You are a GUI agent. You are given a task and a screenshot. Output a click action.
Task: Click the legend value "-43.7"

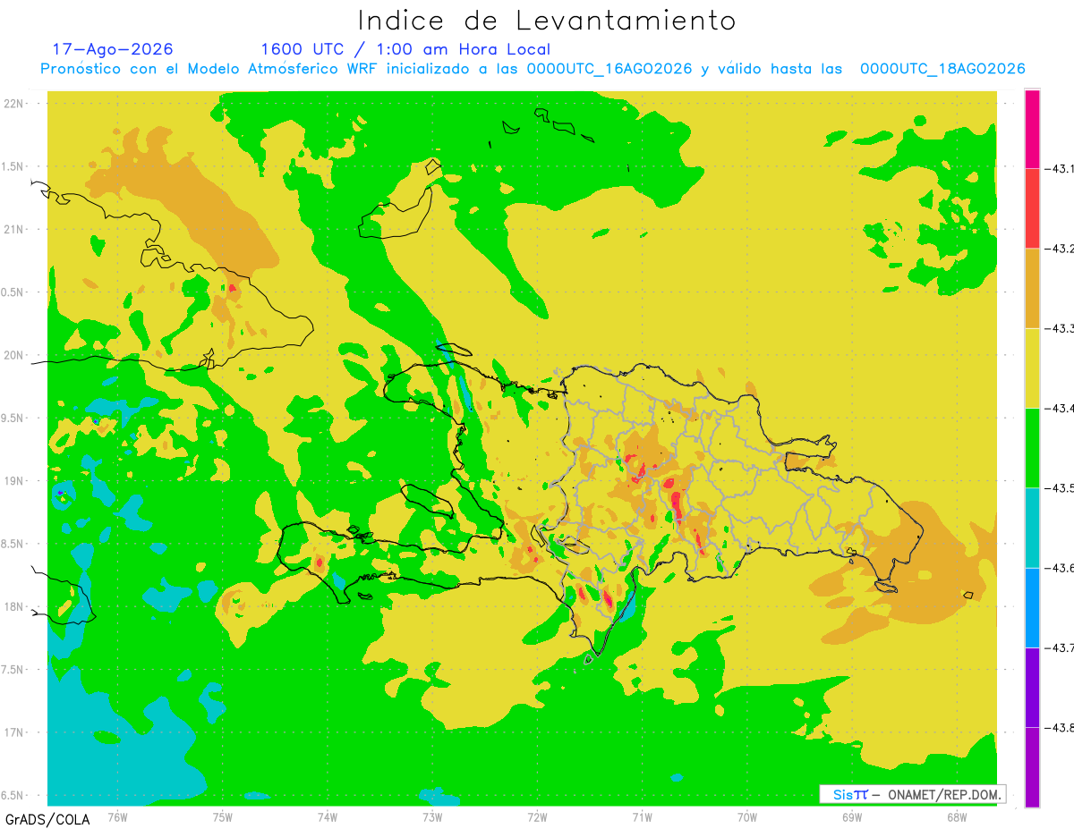click(x=1060, y=647)
